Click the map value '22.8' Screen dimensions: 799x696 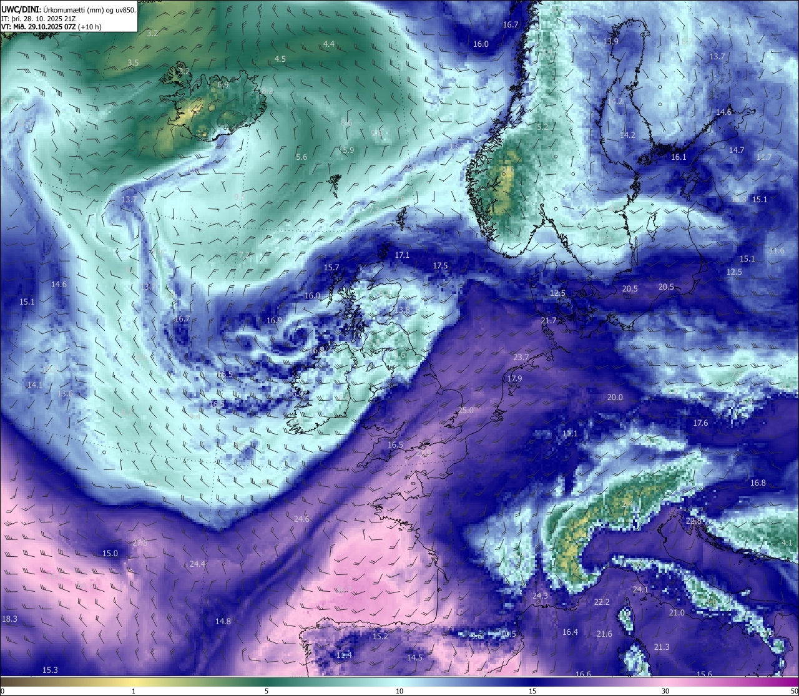(x=694, y=521)
